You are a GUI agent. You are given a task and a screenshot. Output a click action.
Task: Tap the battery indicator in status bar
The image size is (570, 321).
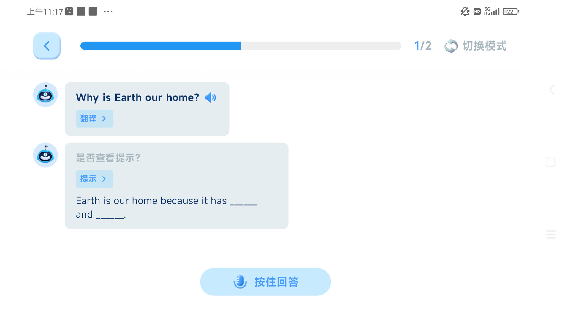click(511, 12)
